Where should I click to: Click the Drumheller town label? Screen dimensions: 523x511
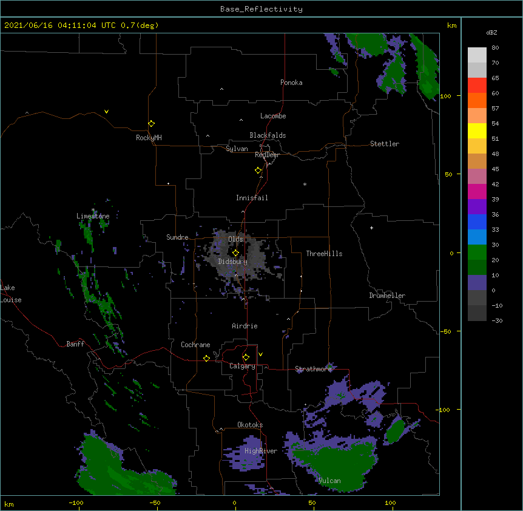(387, 296)
